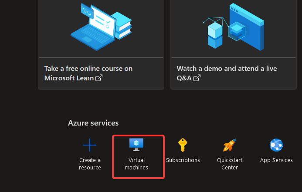
Task: Open external link icon beside Q&A
Action: click(x=197, y=78)
